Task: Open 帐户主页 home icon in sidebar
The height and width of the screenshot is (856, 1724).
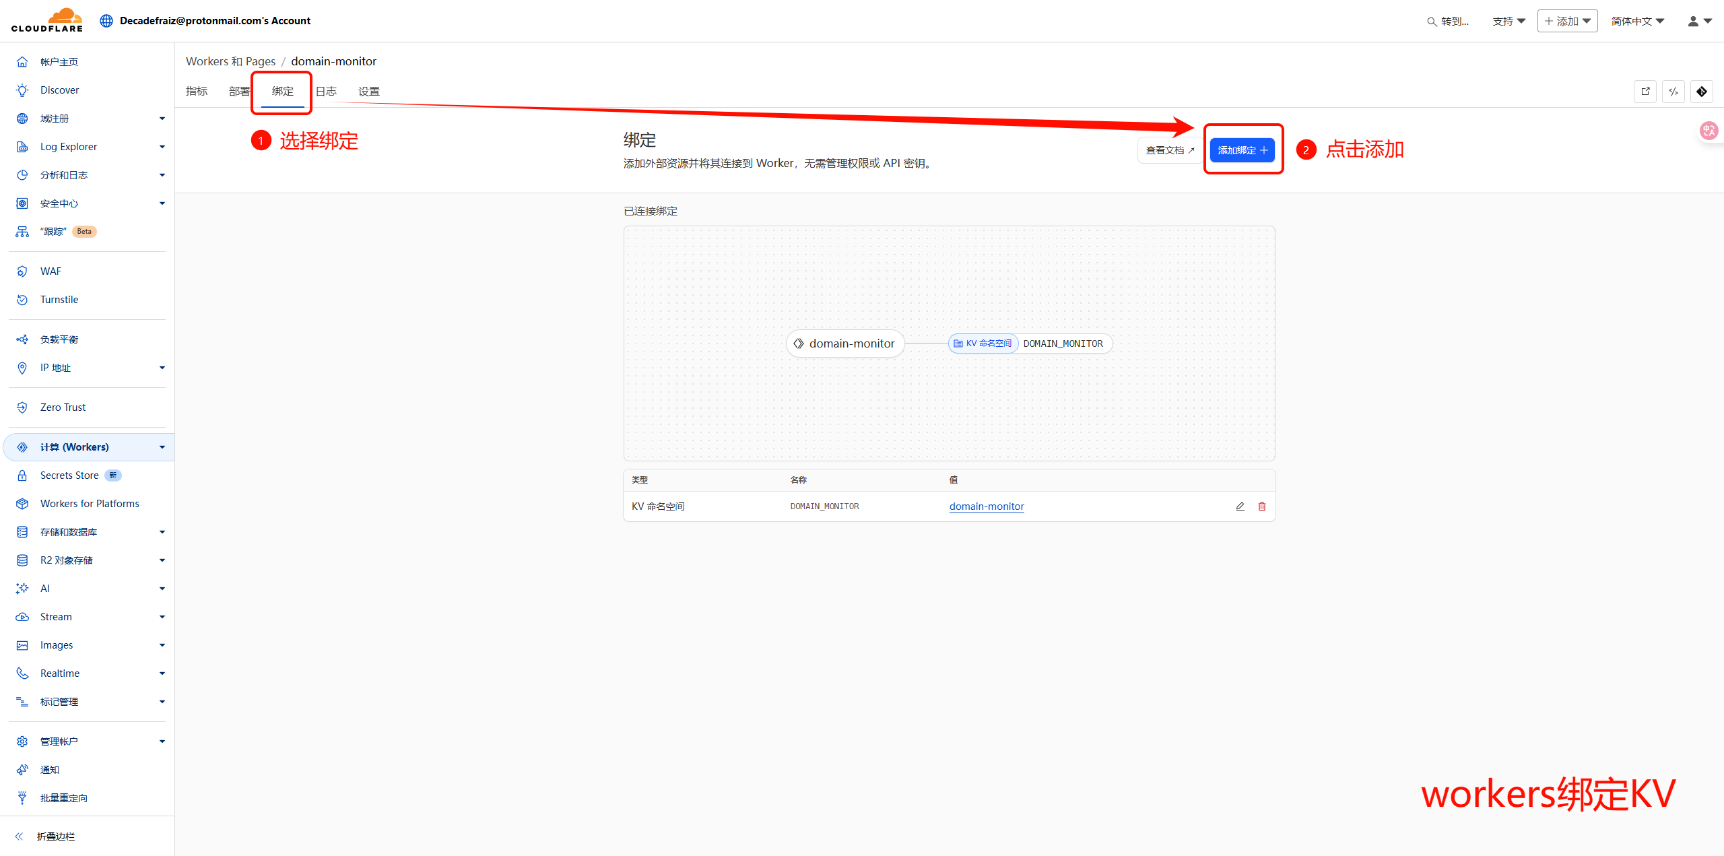Action: tap(22, 62)
